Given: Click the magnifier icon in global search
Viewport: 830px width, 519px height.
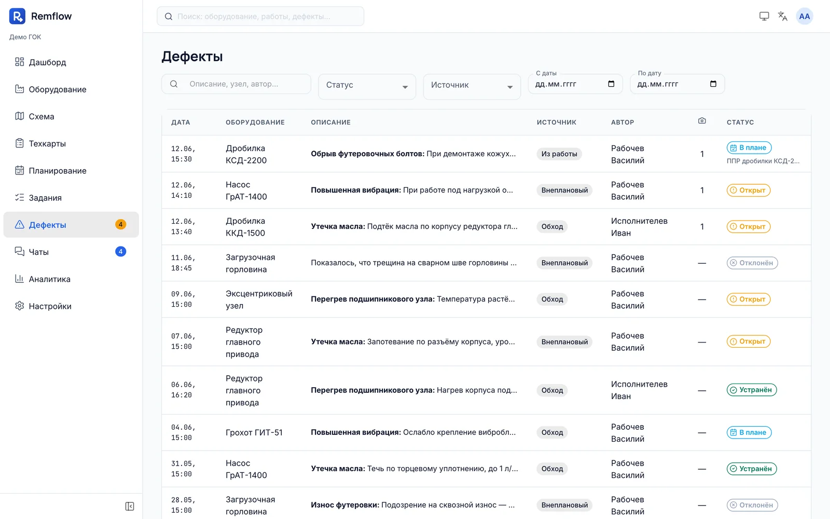Looking at the screenshot, I should click(169, 16).
